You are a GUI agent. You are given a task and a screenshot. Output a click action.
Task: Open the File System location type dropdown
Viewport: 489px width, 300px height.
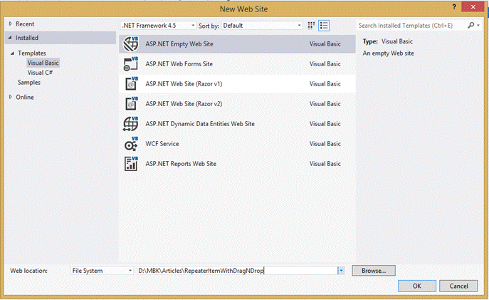[102, 271]
